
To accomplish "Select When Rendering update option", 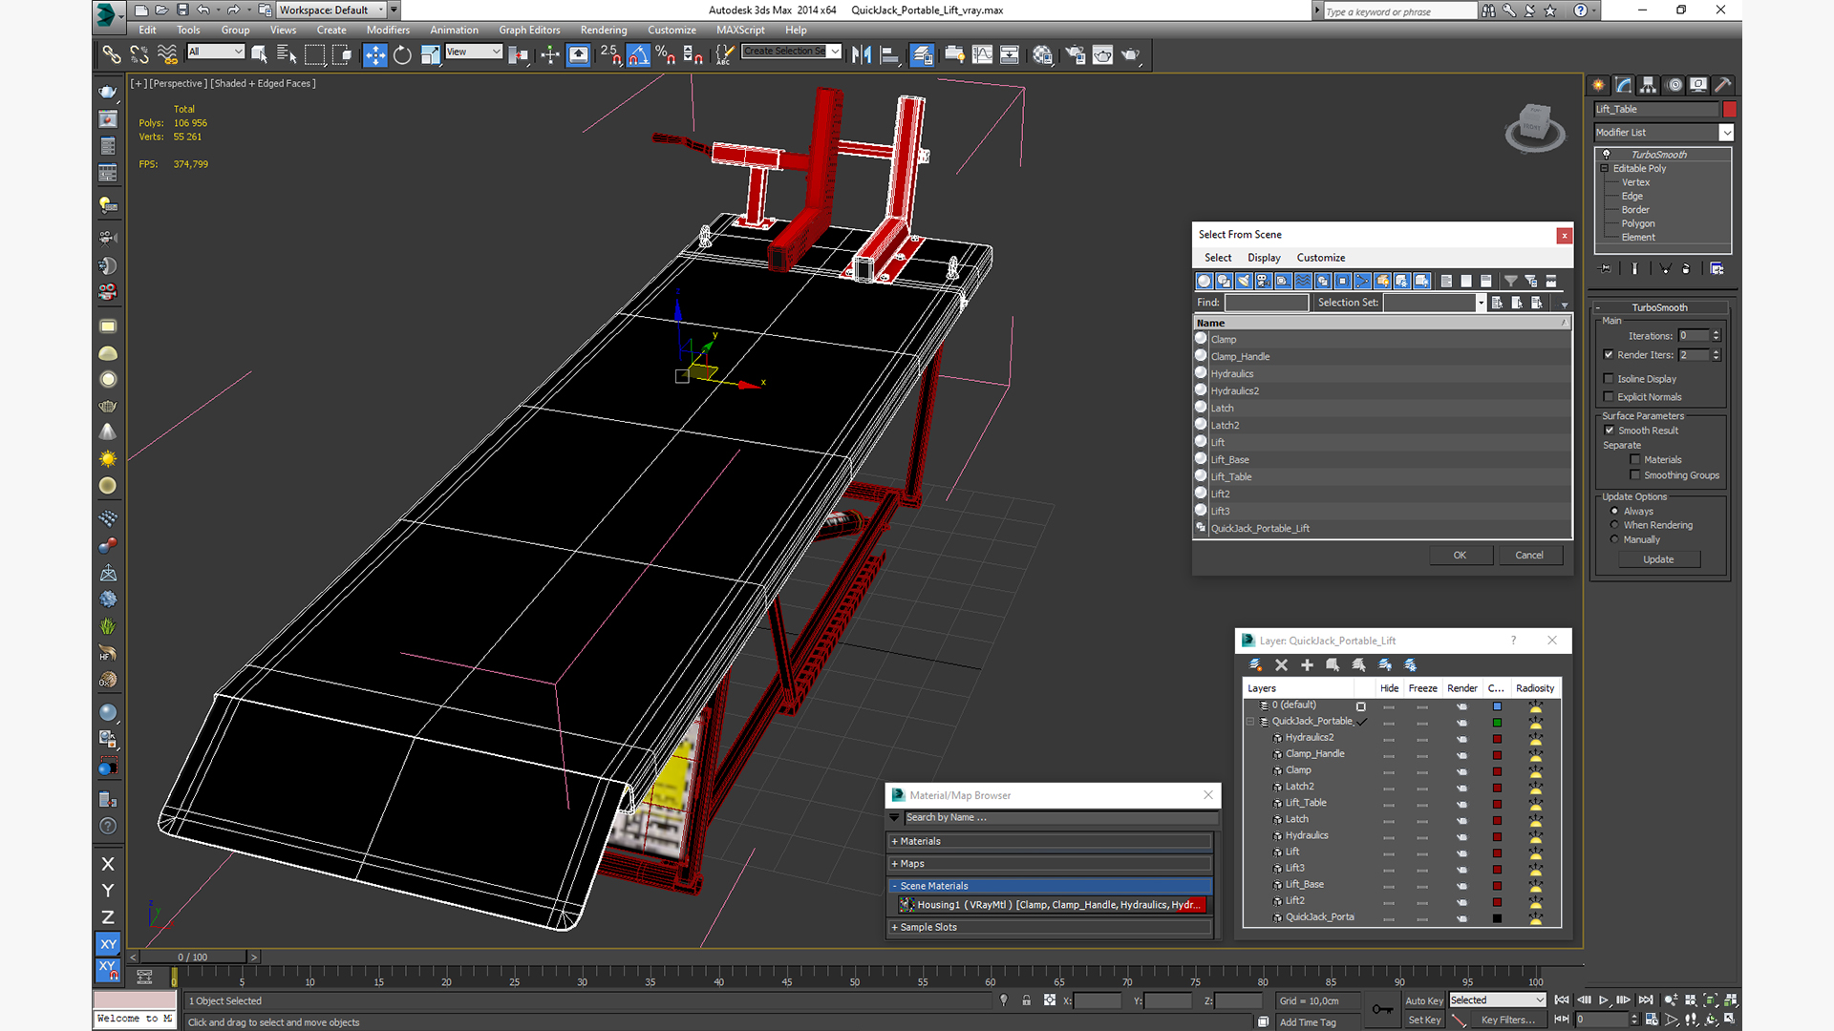I will point(1614,525).
